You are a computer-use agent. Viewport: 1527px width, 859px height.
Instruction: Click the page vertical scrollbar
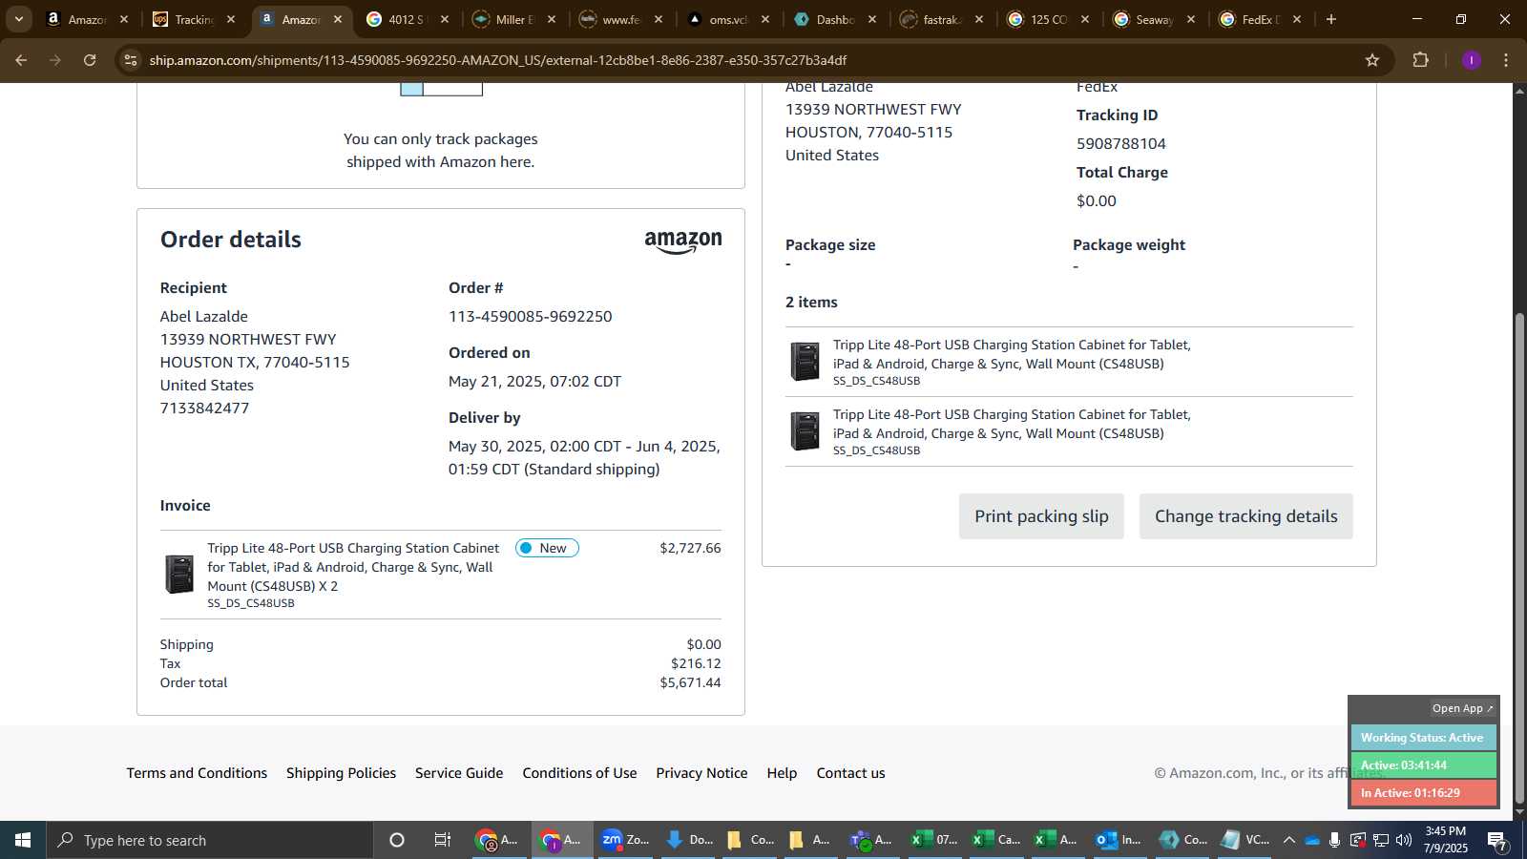(x=1519, y=558)
